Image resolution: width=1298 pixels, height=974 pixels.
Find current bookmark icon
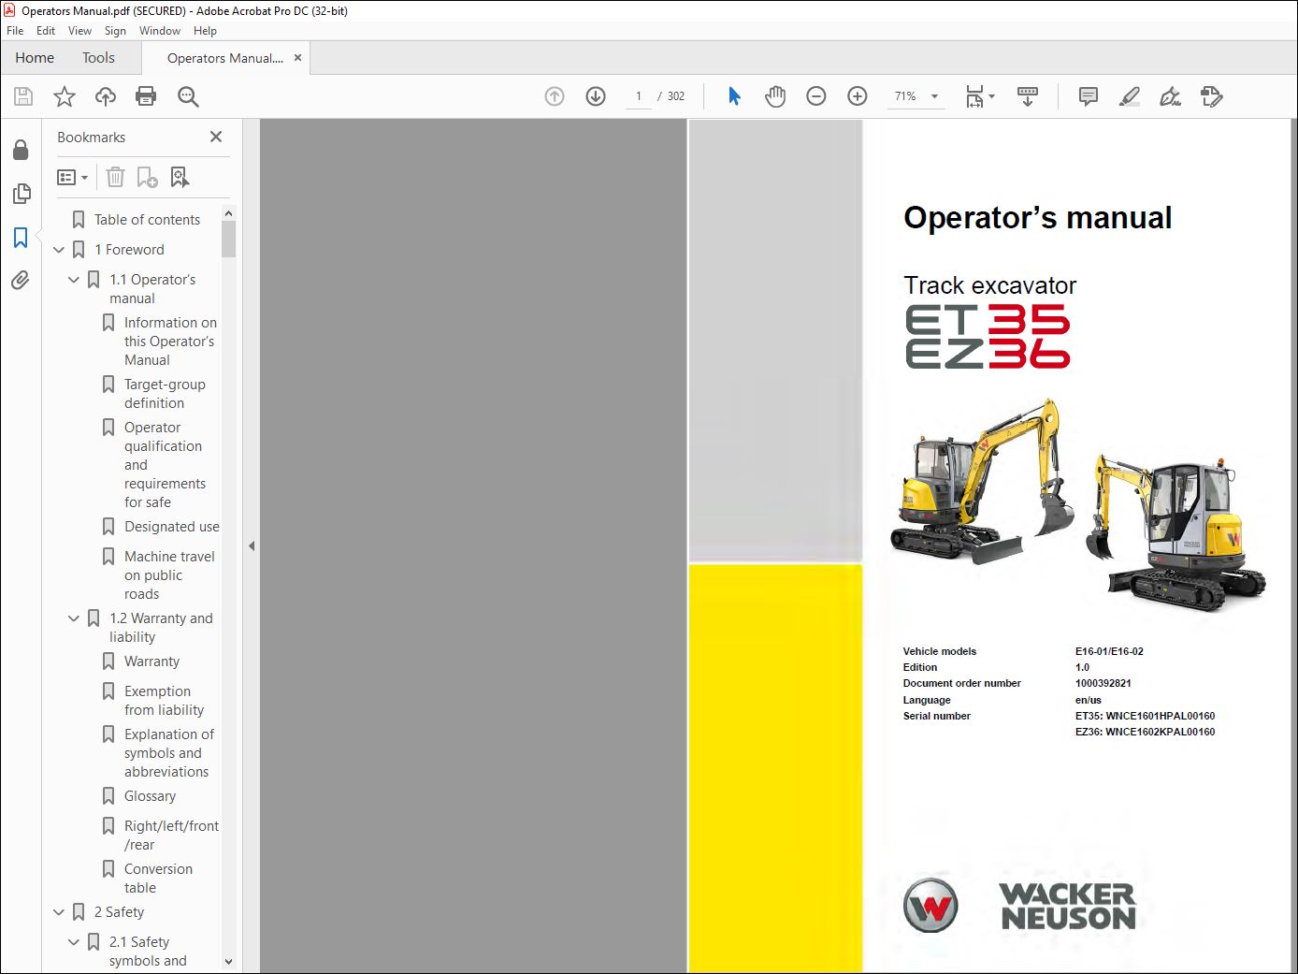[x=180, y=177]
